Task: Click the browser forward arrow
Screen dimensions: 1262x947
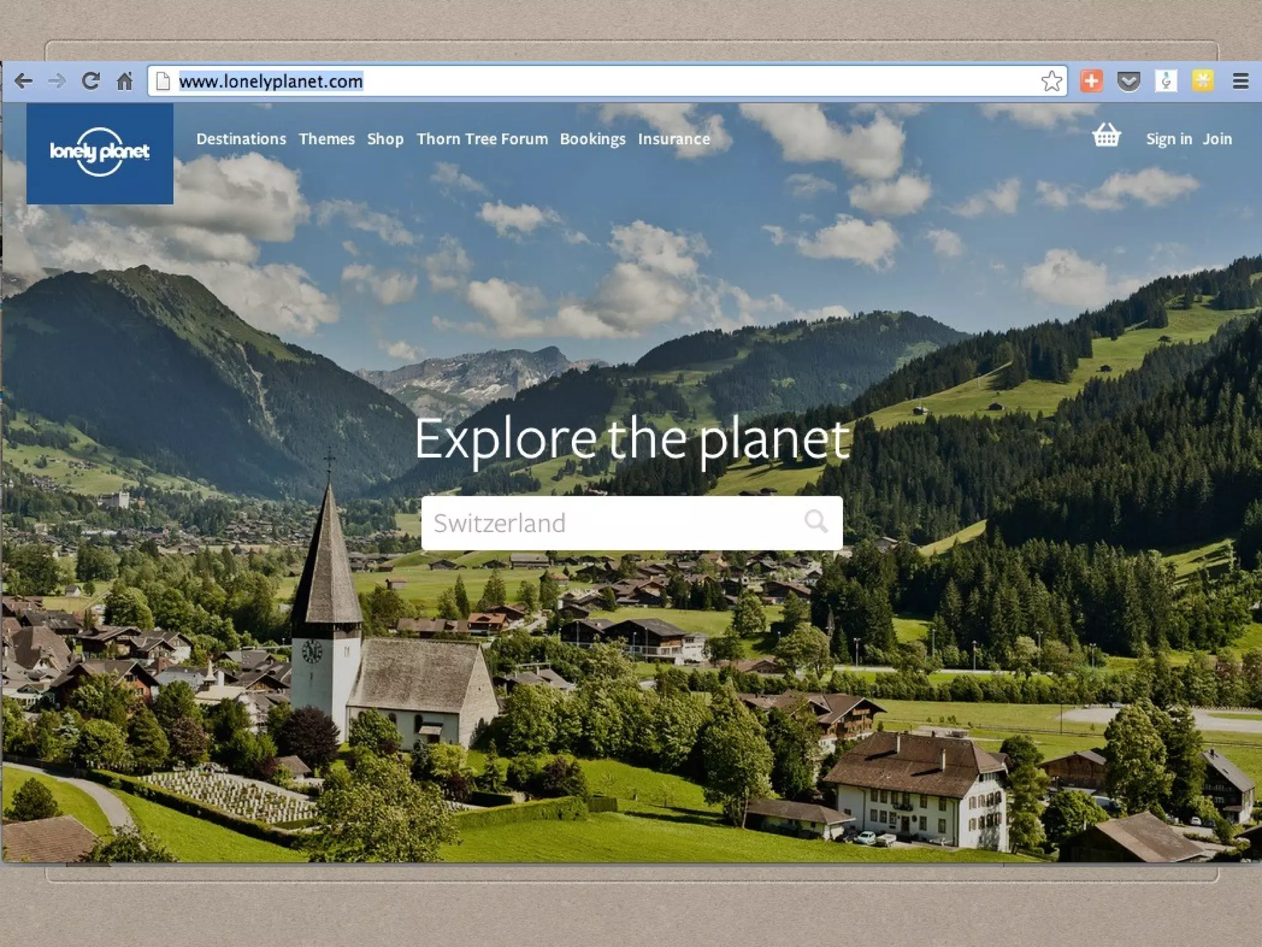Action: 57,81
